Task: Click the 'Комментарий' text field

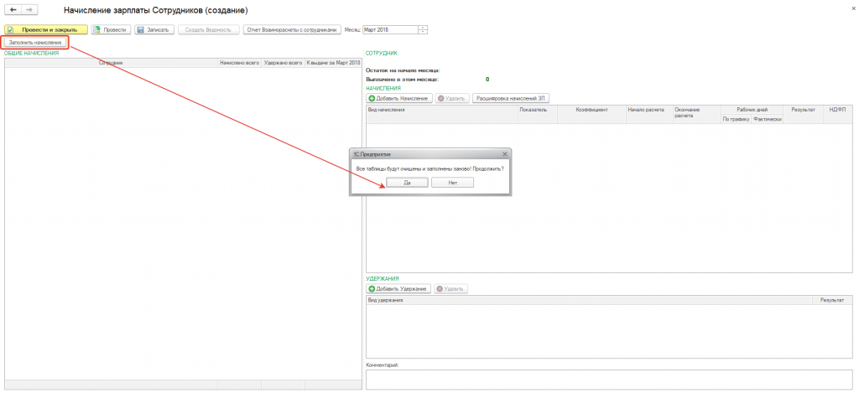Action: 611,380
